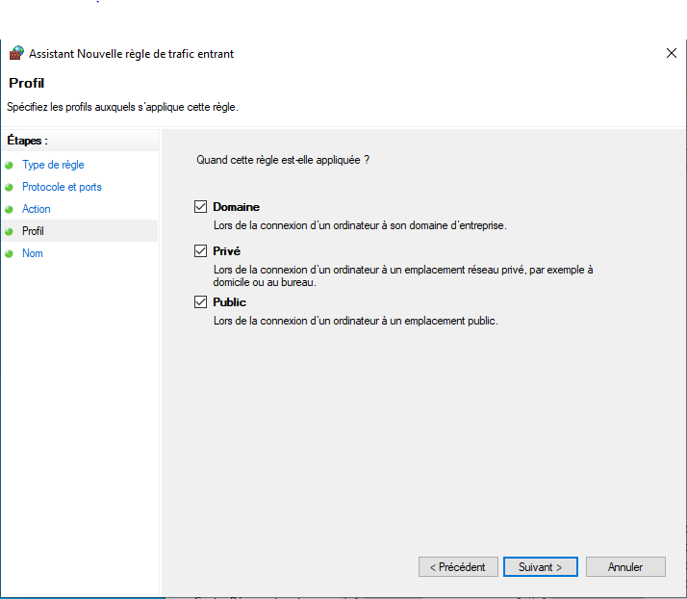This screenshot has width=687, height=599.
Task: Select the Profil step in sidebar
Action: (33, 231)
